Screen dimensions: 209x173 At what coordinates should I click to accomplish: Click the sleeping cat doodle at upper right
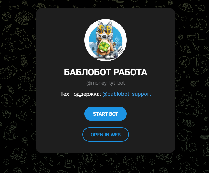(x=198, y=24)
